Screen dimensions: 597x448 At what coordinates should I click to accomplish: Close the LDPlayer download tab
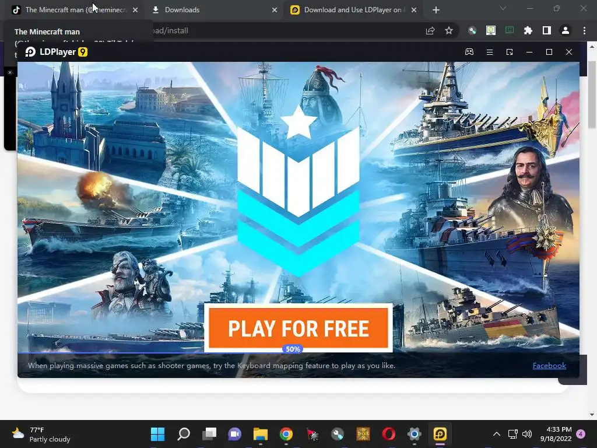[x=414, y=10]
